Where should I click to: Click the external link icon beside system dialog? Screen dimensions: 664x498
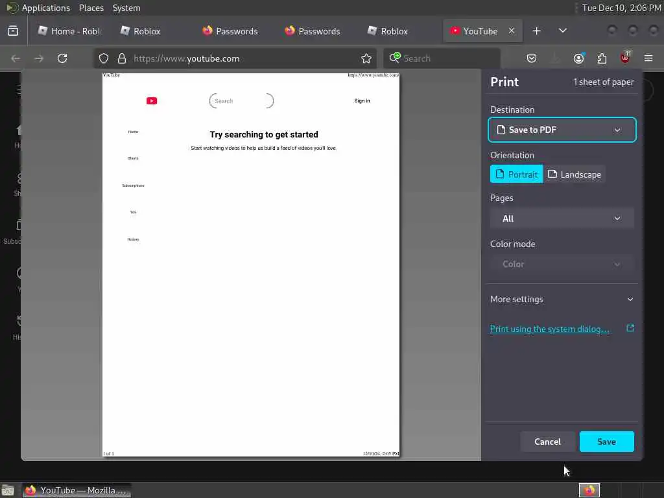[630, 328]
